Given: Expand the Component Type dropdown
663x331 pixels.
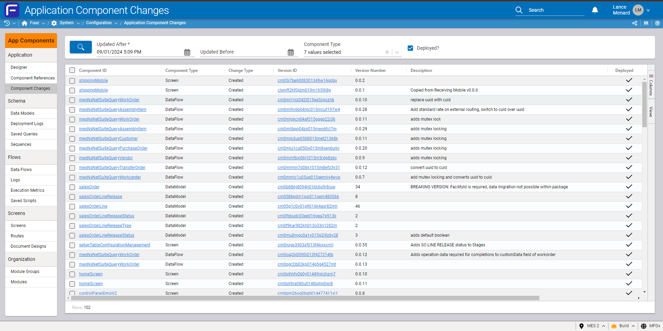Looking at the screenshot, I should pos(397,52).
